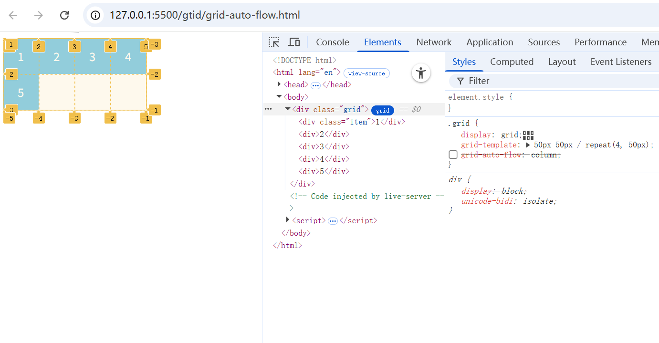Open the Application tab
659x343 pixels.
tap(490, 42)
